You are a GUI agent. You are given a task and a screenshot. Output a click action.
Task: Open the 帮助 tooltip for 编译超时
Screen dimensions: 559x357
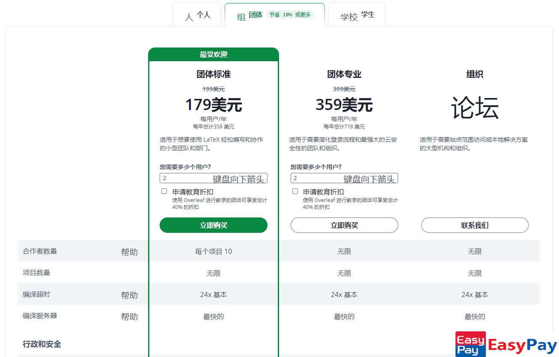(x=129, y=295)
